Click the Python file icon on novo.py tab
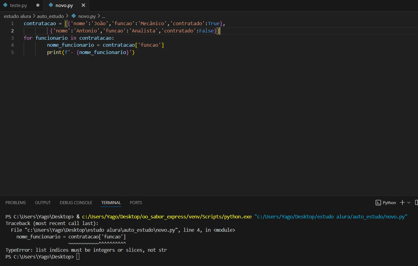The image size is (418, 266). [x=51, y=5]
